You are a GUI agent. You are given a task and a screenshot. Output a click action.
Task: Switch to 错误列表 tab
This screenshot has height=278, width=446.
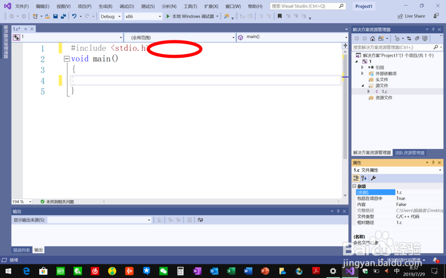[21, 250]
